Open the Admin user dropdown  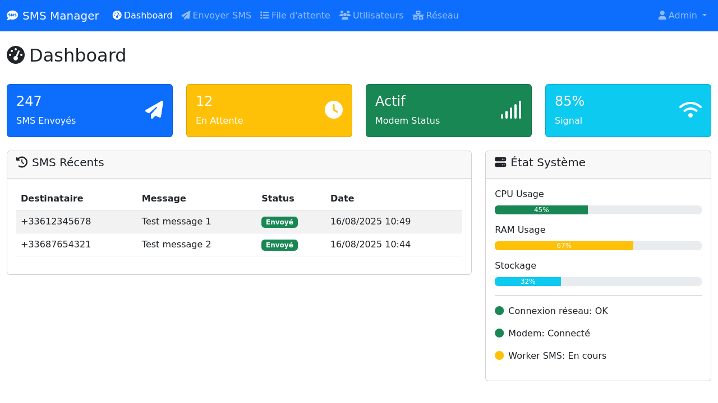coord(682,16)
